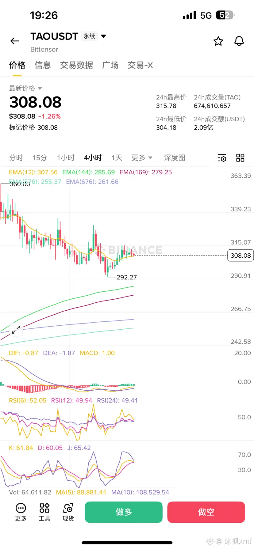
Task: Add TAOUSDT to favorites with star icon
Action: point(218,41)
